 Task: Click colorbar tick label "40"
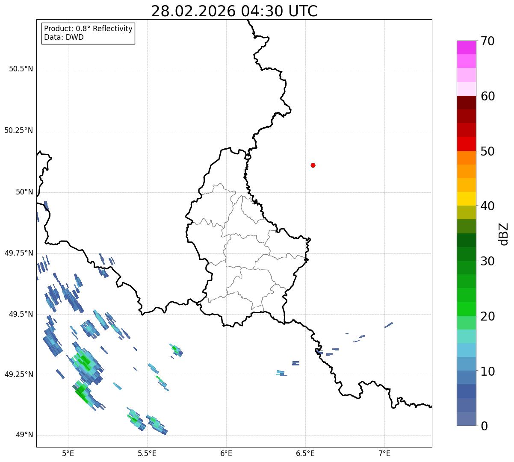(x=487, y=206)
